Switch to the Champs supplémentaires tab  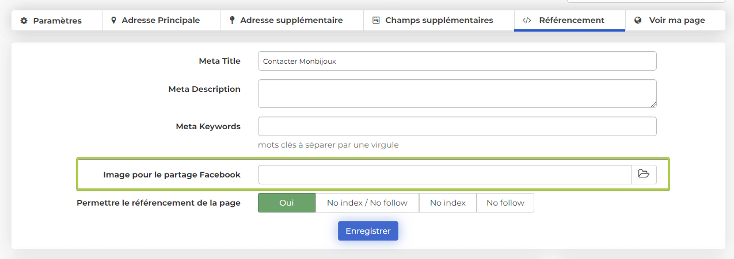[439, 21]
